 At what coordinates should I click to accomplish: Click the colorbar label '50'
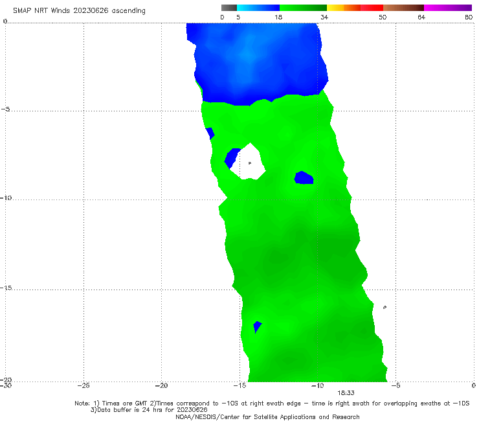coord(383,17)
